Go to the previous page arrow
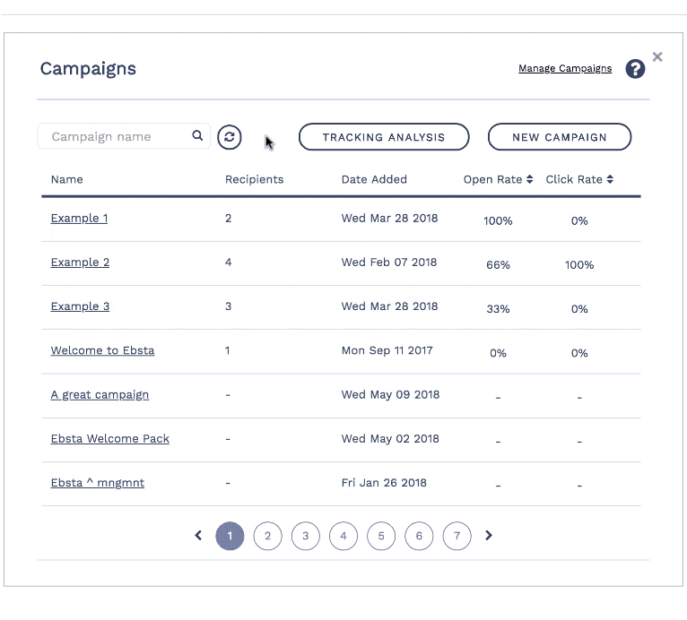Screen dimensions: 687x620 (x=198, y=536)
